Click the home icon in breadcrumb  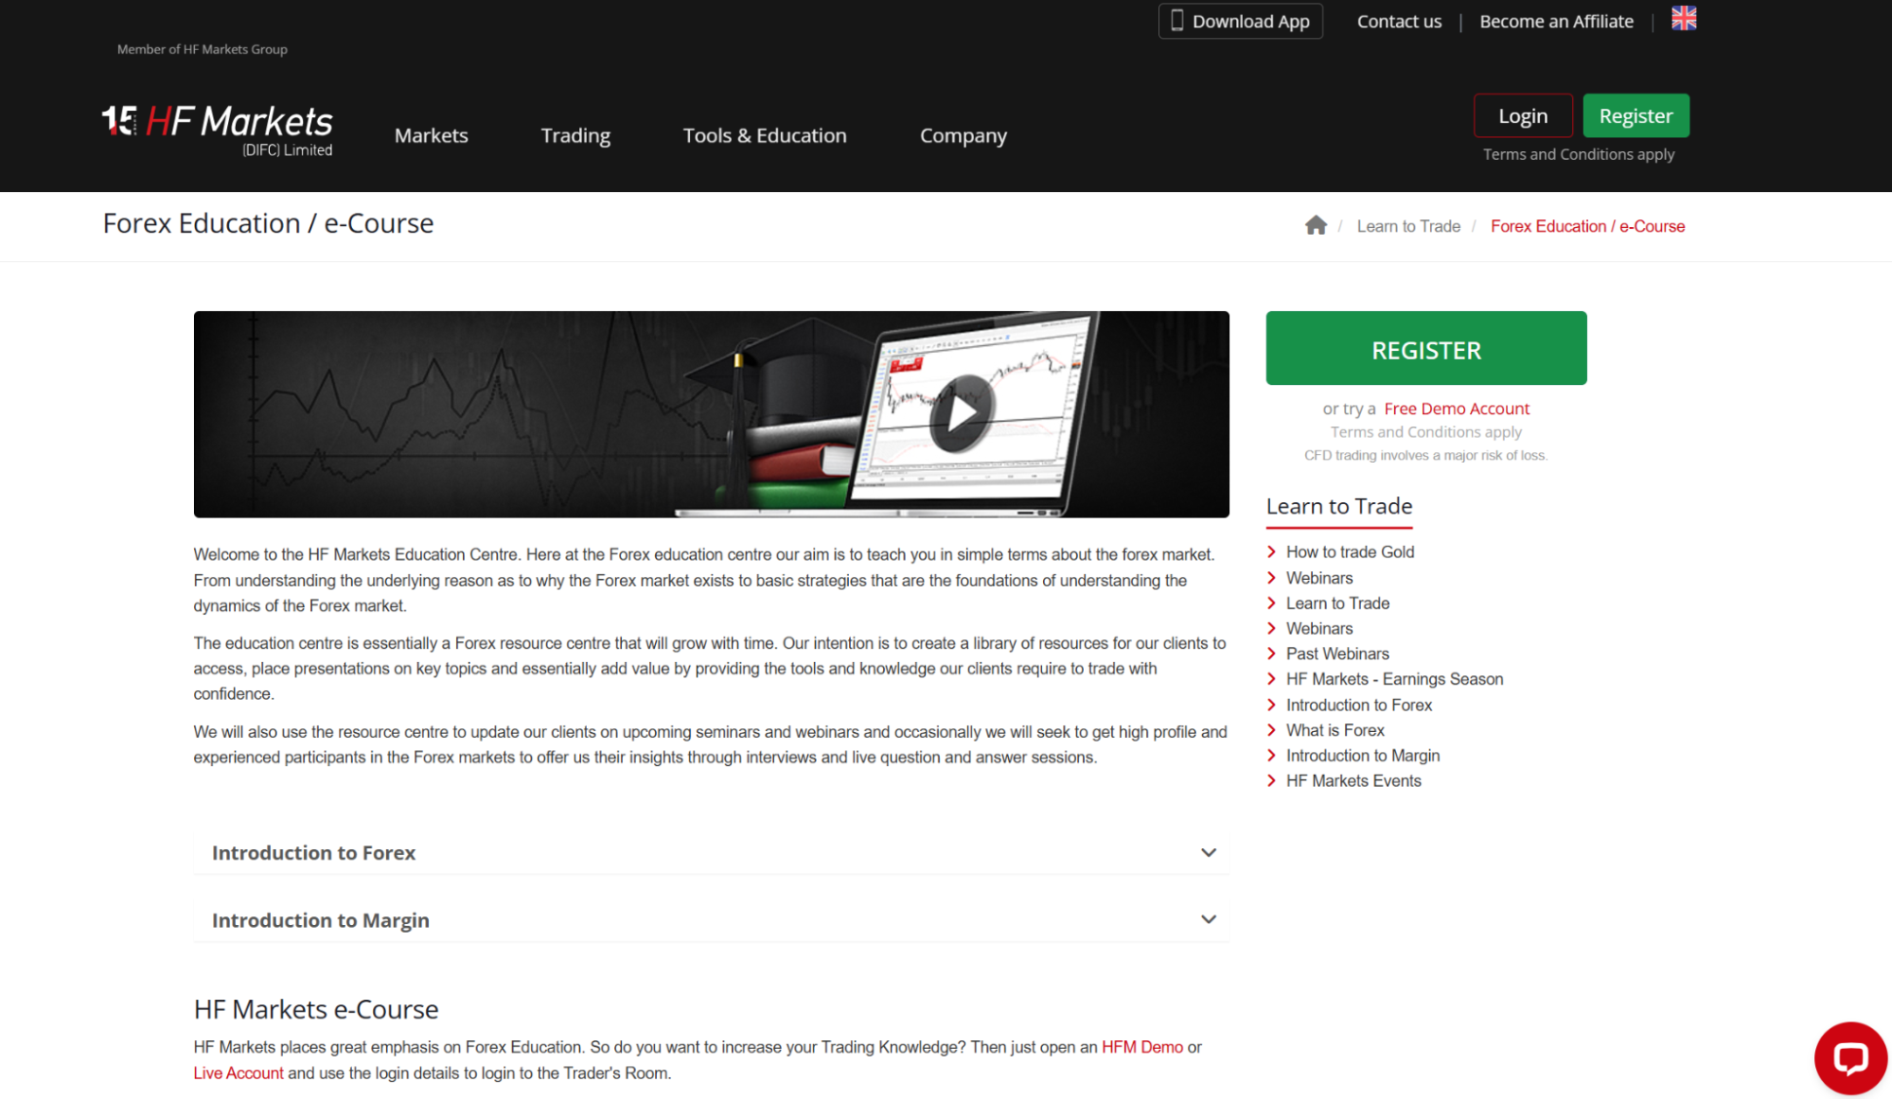tap(1316, 225)
